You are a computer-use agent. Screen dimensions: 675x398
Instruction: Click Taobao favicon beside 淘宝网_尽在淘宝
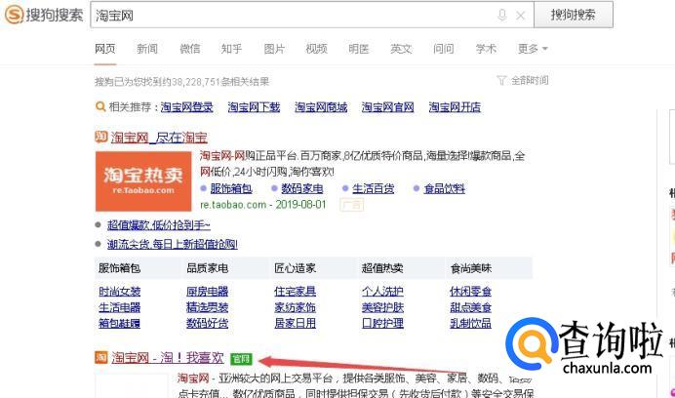coord(100,137)
